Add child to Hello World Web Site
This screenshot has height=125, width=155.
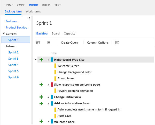41,60
